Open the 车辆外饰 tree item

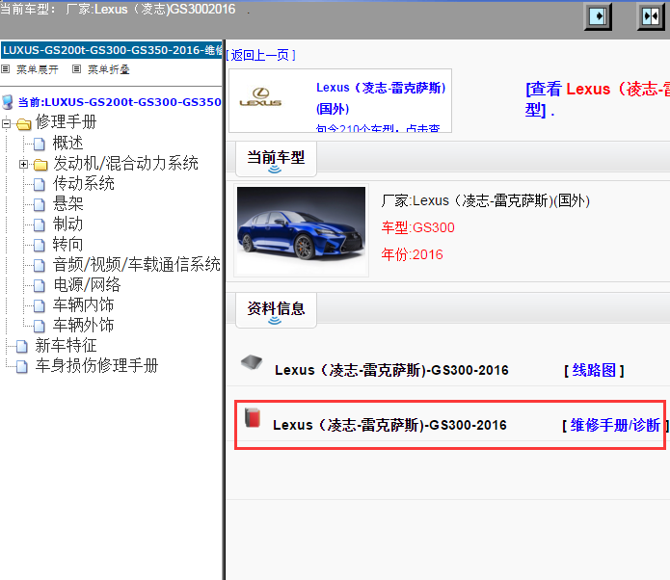pyautogui.click(x=83, y=326)
